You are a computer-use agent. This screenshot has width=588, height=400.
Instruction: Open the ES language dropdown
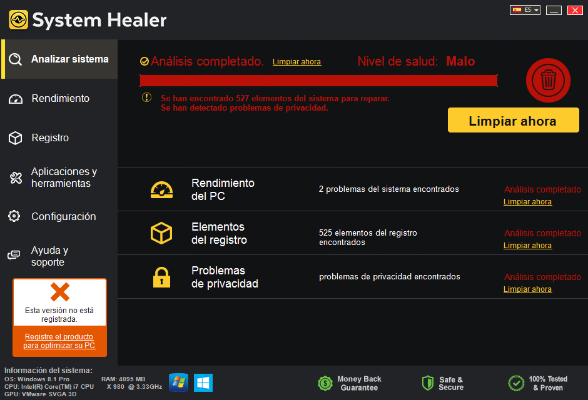click(525, 10)
